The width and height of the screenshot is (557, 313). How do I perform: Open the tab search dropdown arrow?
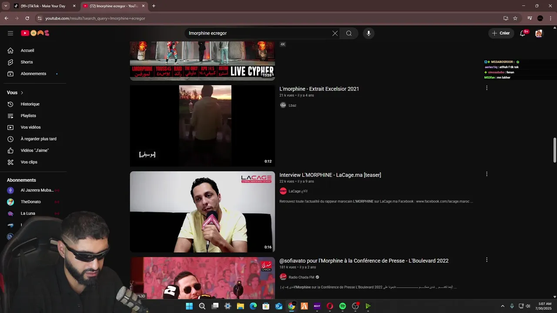point(6,6)
